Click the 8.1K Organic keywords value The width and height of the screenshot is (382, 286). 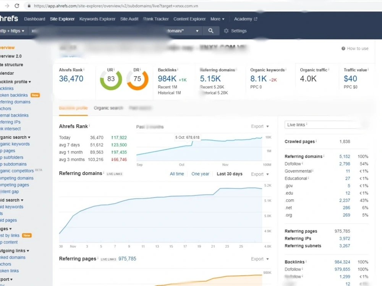tap(259, 79)
